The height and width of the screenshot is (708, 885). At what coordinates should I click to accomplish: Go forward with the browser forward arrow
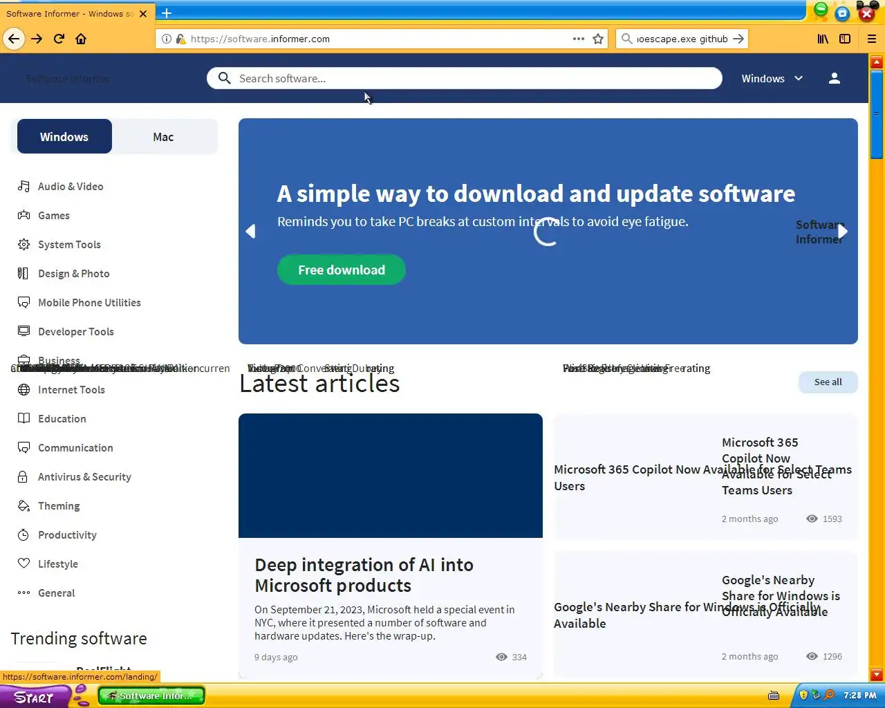pos(37,39)
